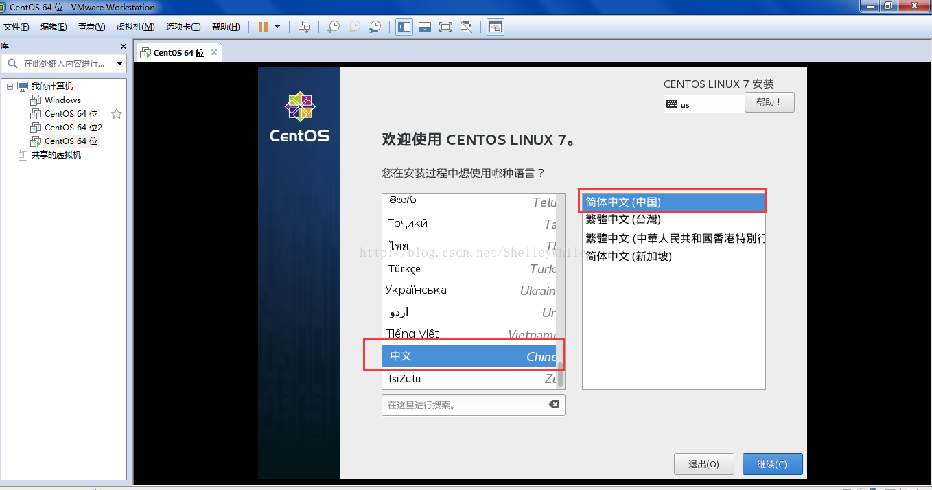This screenshot has height=490, width=932.
Task: Select the Windows virtual machine in the library
Action: tap(62, 100)
